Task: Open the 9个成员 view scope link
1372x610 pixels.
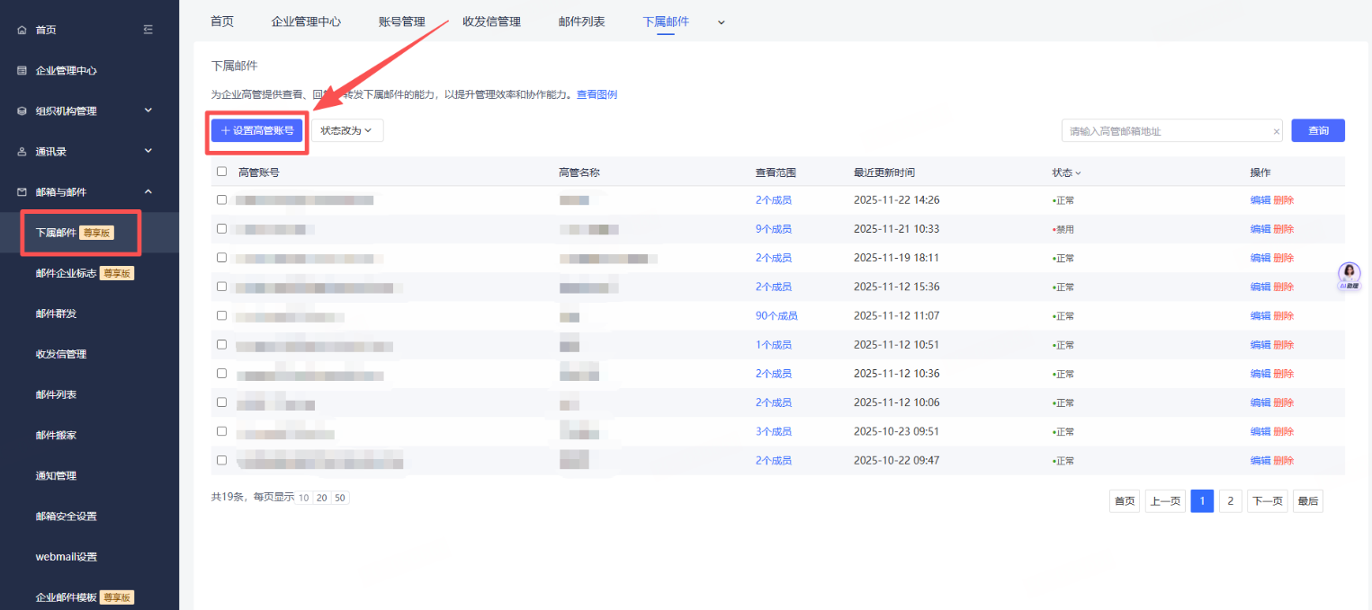Action: [774, 229]
